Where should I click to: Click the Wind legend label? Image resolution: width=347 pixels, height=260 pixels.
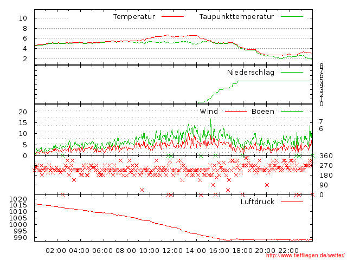209,111
